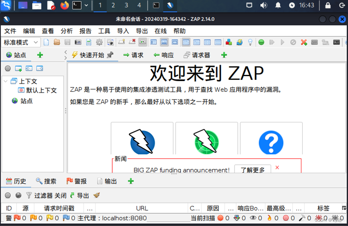The image size is (348, 226).
Task: Switch to workspace 2 in top panel
Action: coord(113,5)
